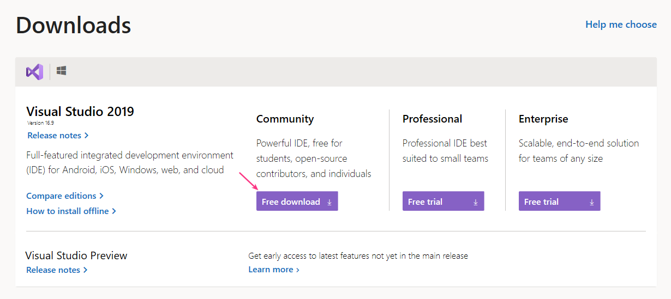Click the Visual Studio logo icon
671x299 pixels.
point(34,72)
